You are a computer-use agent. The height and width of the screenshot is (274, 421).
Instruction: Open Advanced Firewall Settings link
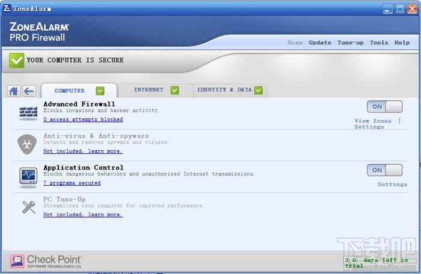369,127
